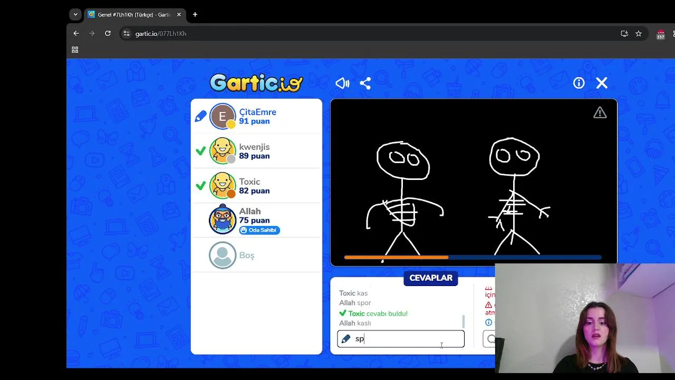
Task: Focus the answer input field
Action: (x=401, y=339)
